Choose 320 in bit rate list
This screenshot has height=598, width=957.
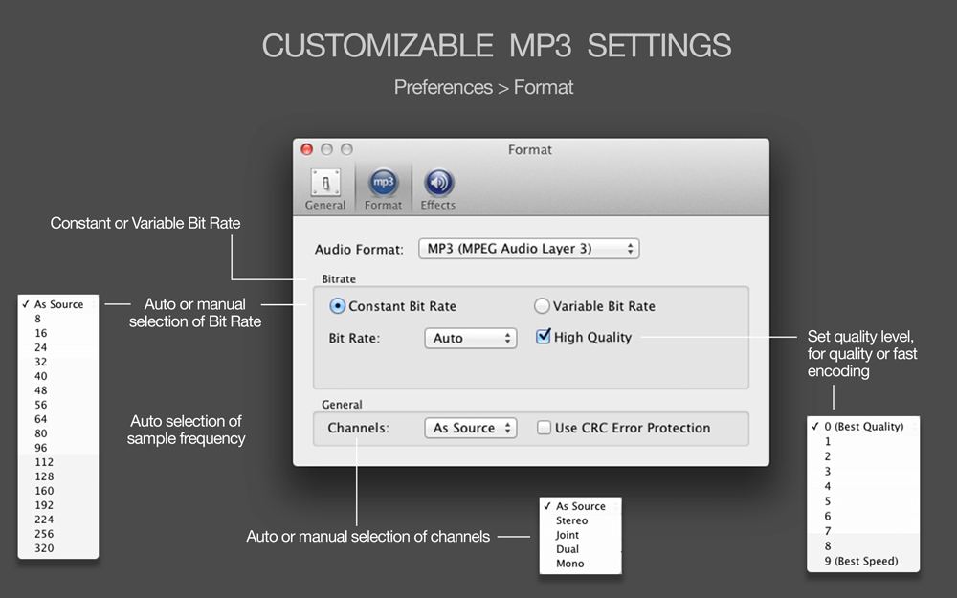pyautogui.click(x=58, y=548)
